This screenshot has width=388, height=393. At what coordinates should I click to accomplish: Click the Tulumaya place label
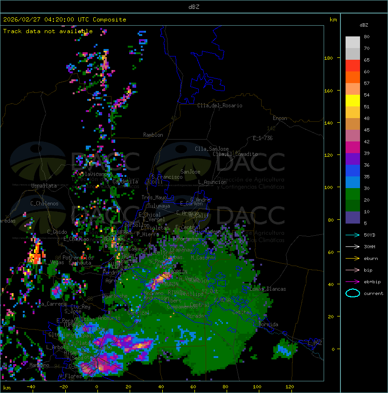(x=159, y=206)
